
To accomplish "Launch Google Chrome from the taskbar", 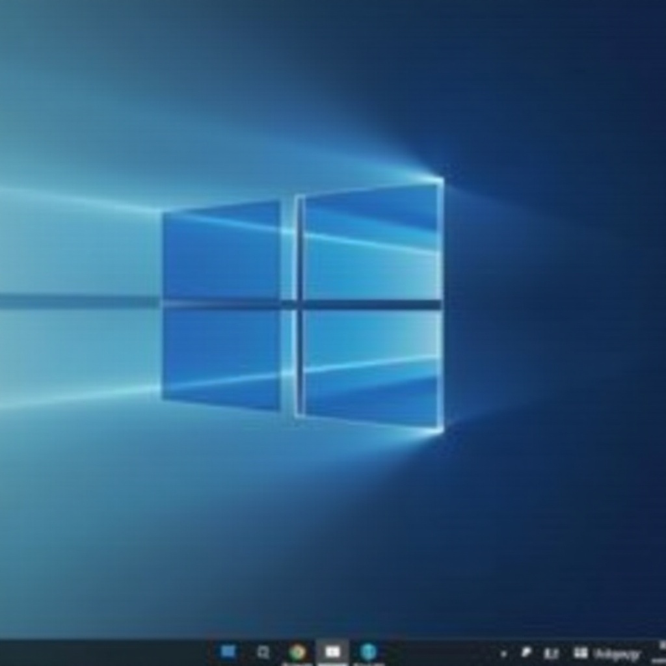I will click(x=297, y=652).
